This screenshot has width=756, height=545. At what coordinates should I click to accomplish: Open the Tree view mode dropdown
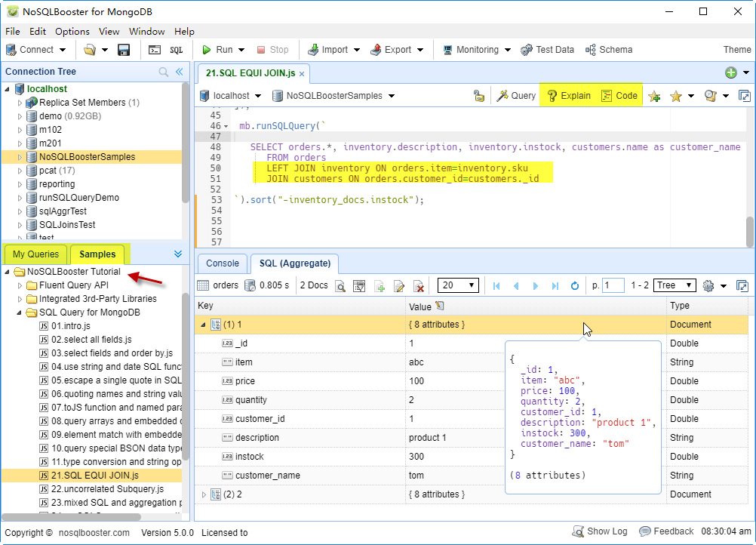(x=675, y=285)
